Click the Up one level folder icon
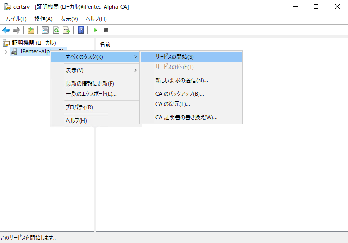The image size is (348, 243). (31, 30)
